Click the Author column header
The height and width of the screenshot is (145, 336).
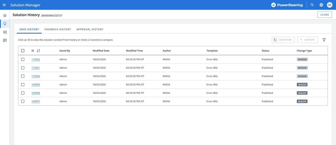(167, 51)
